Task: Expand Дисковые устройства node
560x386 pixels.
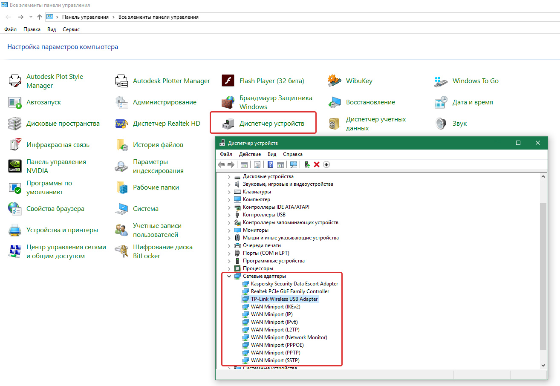Action: (229, 176)
